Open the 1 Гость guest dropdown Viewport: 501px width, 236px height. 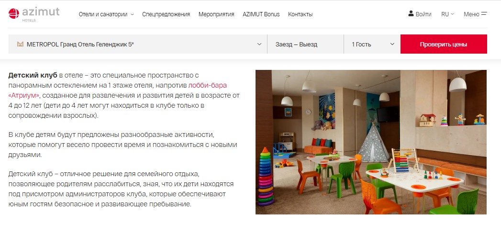[372, 45]
